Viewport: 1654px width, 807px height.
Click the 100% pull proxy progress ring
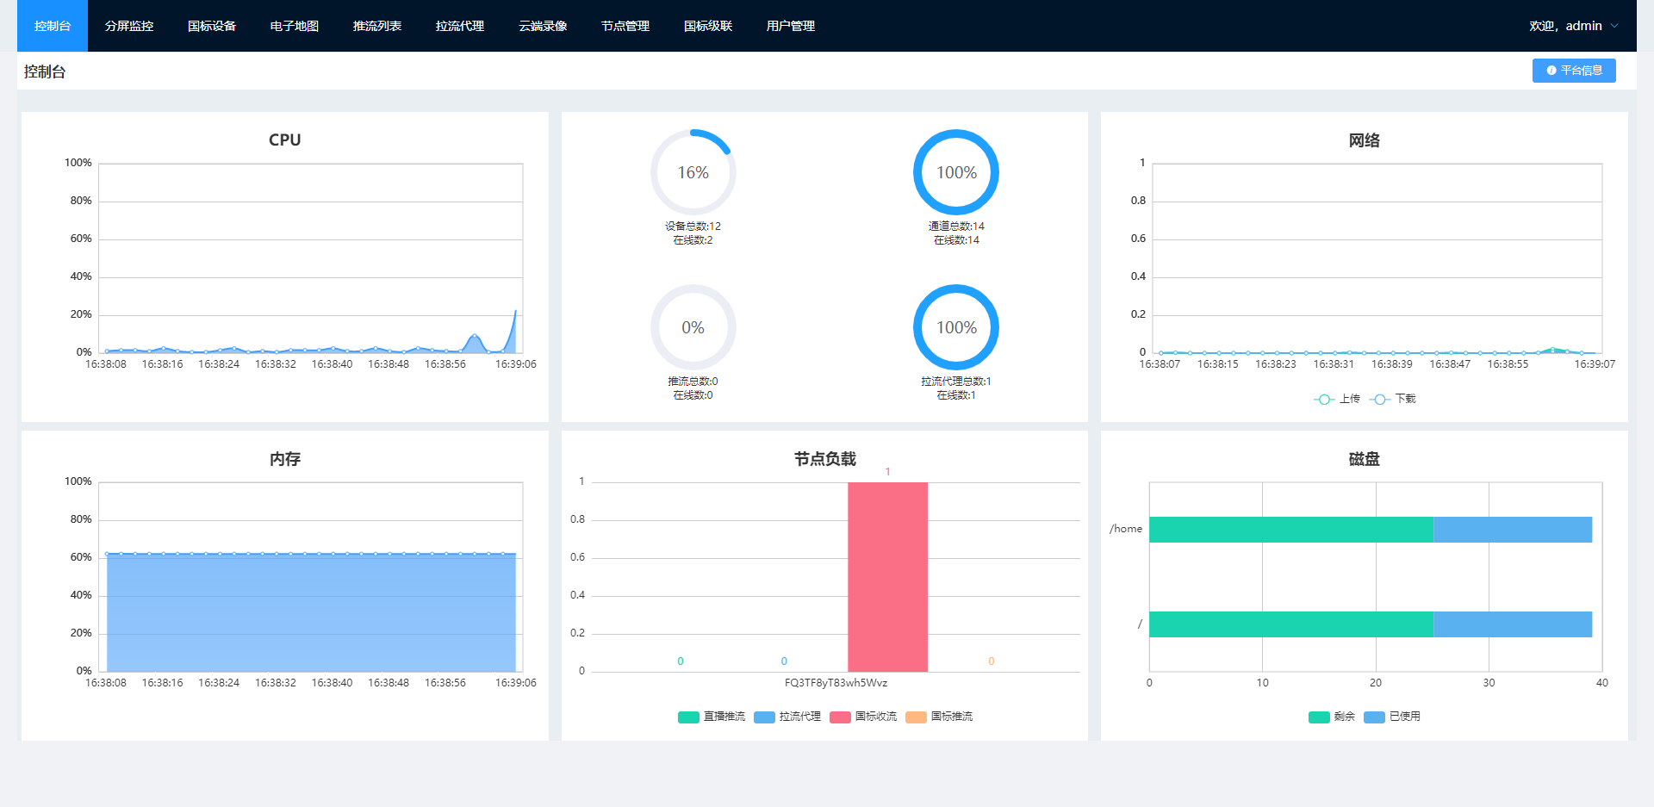click(x=956, y=327)
